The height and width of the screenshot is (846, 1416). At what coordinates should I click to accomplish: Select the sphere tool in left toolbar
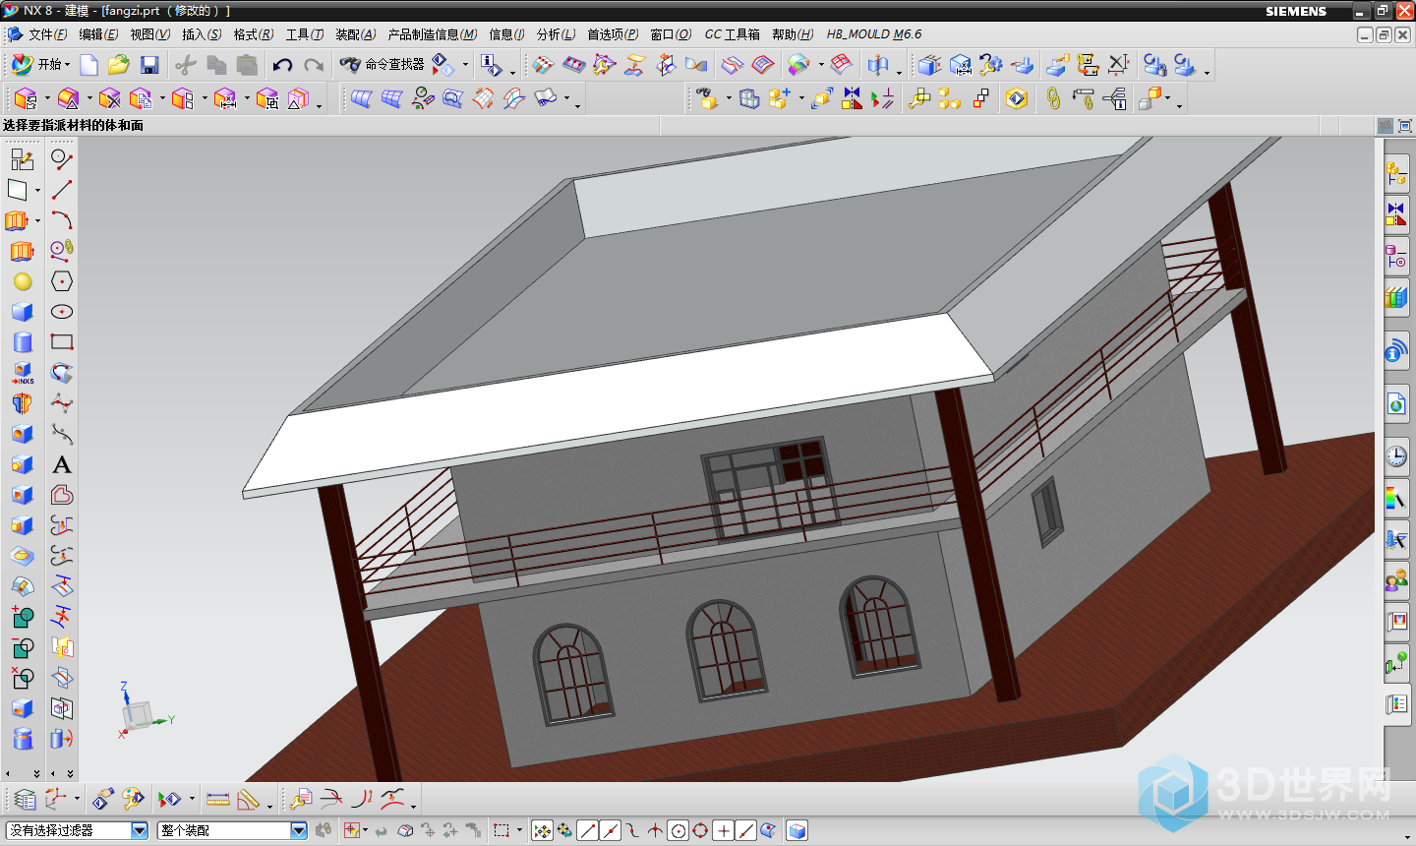pyautogui.click(x=23, y=281)
